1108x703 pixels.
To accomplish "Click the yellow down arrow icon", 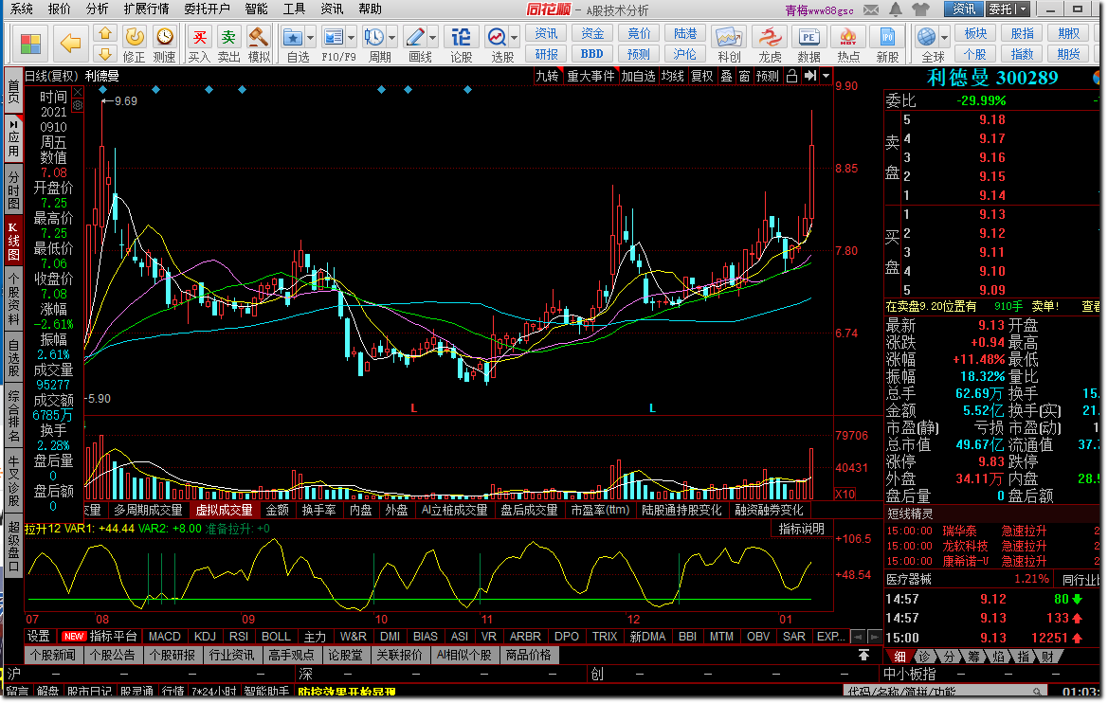I will (x=105, y=54).
